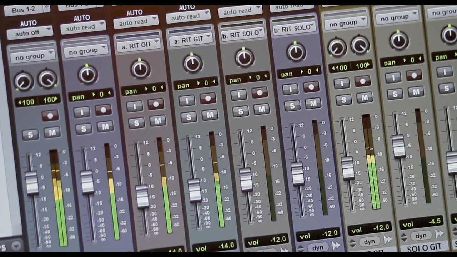Viewport: 457px width, 257px height.
Task: Mute the purple b: RIT SOLO channel
Action: click(313, 103)
